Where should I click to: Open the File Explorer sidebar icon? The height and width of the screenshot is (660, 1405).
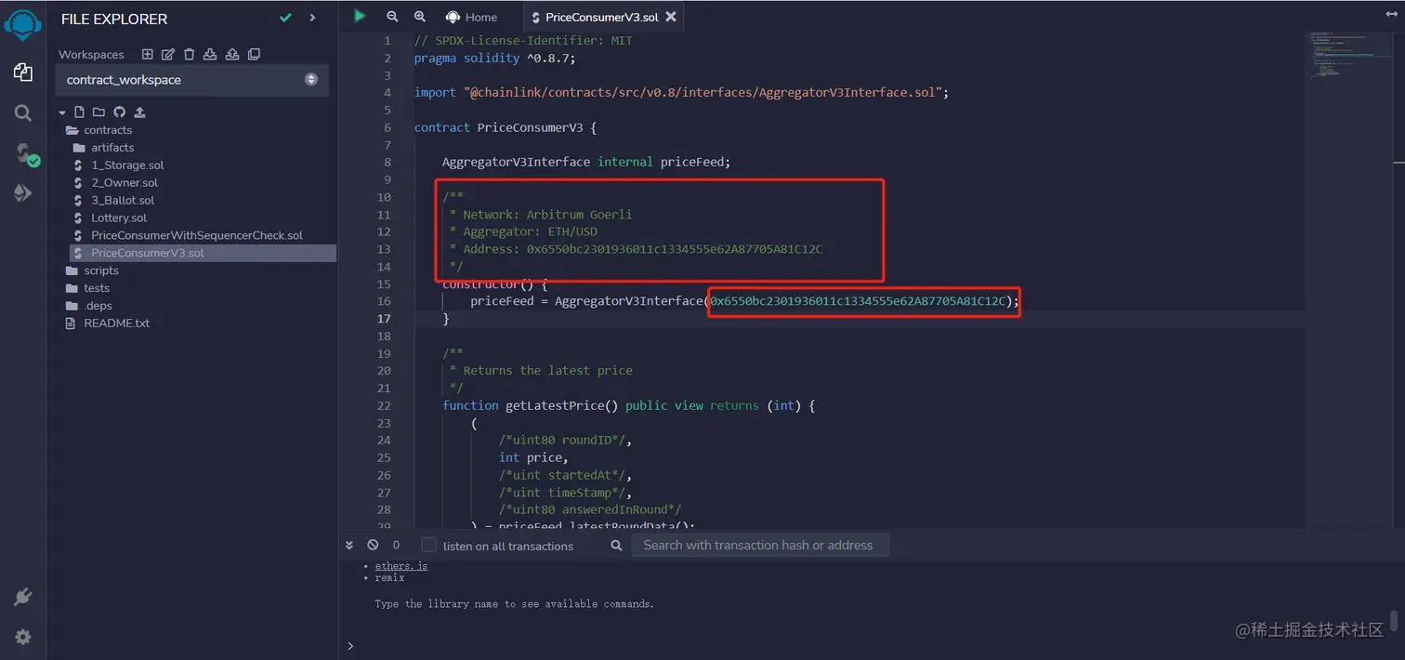point(23,72)
